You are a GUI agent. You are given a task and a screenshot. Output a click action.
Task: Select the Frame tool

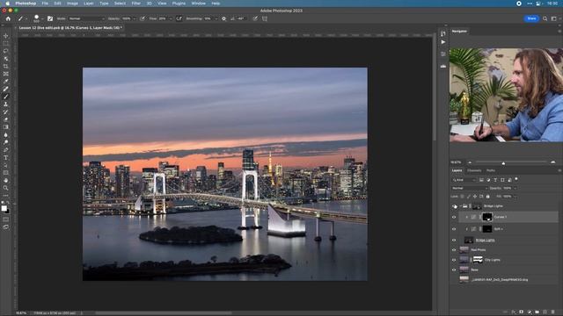pos(6,74)
